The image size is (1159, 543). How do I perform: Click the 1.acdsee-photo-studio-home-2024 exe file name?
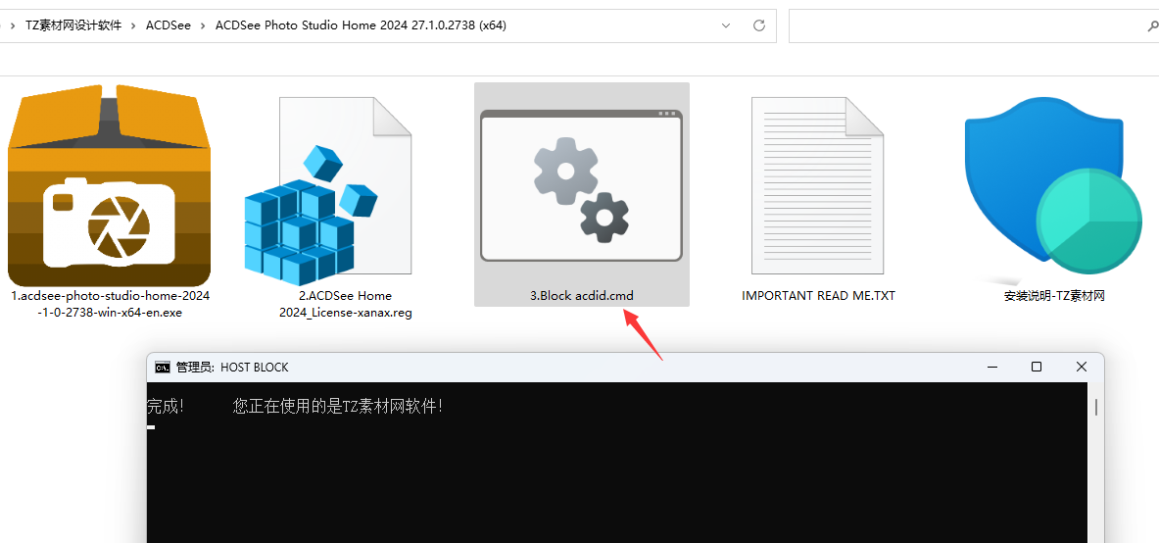110,304
